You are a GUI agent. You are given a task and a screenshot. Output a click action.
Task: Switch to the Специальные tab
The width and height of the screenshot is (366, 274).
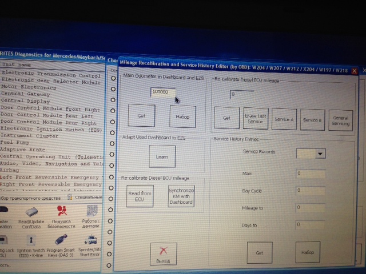click(x=85, y=198)
